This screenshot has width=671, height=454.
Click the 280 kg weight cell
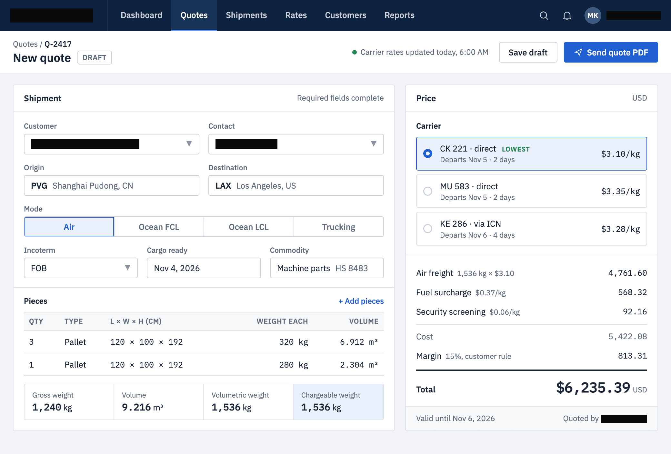click(294, 365)
